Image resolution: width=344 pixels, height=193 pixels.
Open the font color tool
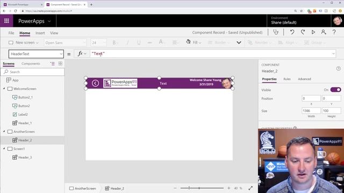161,42
